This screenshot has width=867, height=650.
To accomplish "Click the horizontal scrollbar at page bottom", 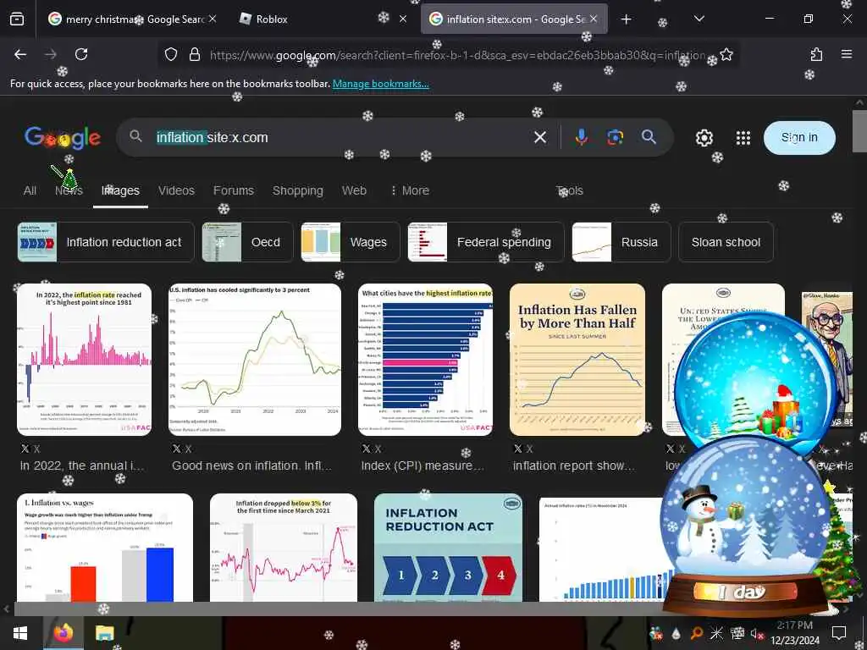I will [426, 609].
